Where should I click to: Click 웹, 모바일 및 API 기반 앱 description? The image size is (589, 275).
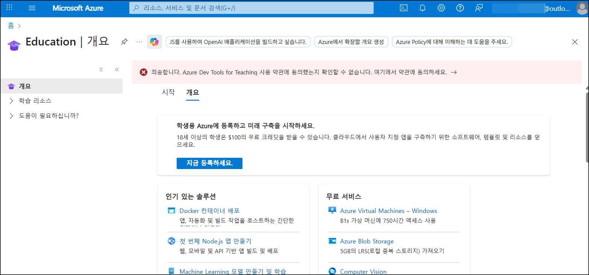coord(229,251)
